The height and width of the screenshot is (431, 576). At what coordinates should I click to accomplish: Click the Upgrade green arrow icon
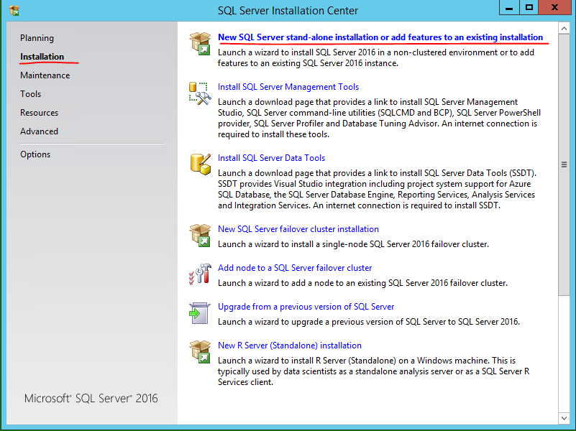coord(199,313)
